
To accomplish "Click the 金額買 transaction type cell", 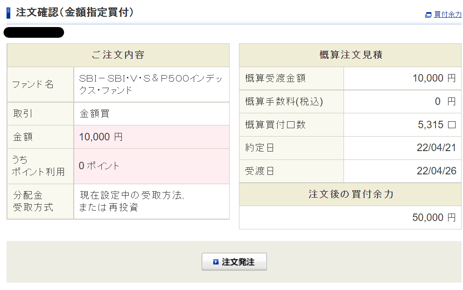I will (x=95, y=114).
